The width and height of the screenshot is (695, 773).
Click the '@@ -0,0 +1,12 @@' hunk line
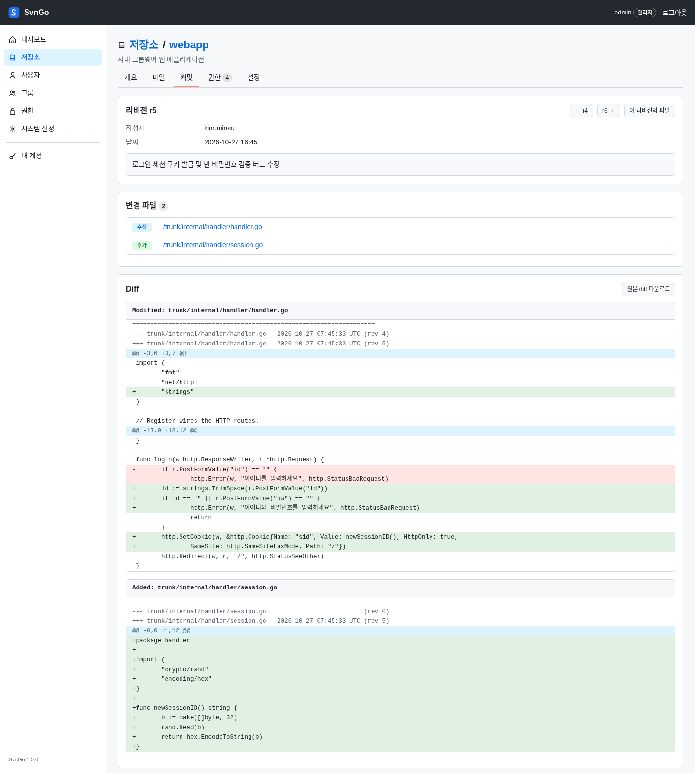[x=401, y=631]
